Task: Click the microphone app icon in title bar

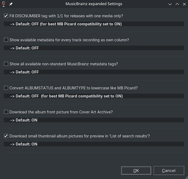Action: click(4, 4)
